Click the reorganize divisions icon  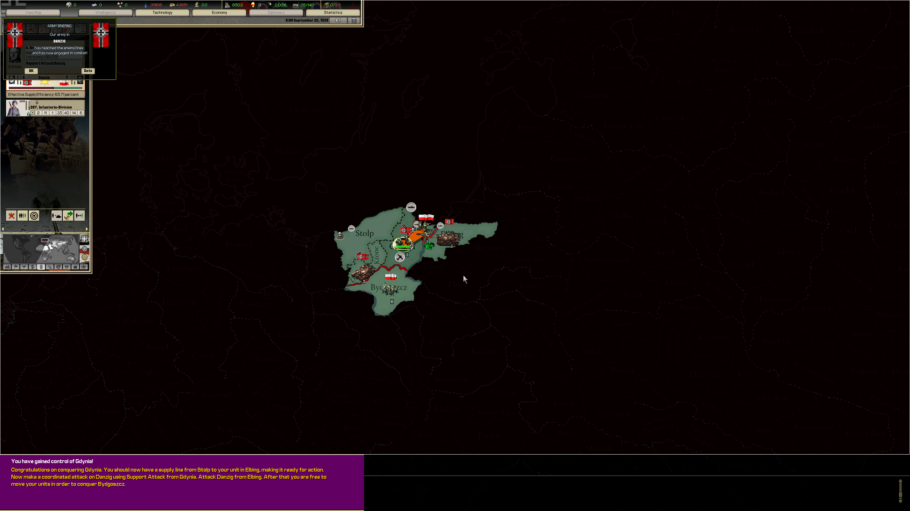(x=23, y=215)
